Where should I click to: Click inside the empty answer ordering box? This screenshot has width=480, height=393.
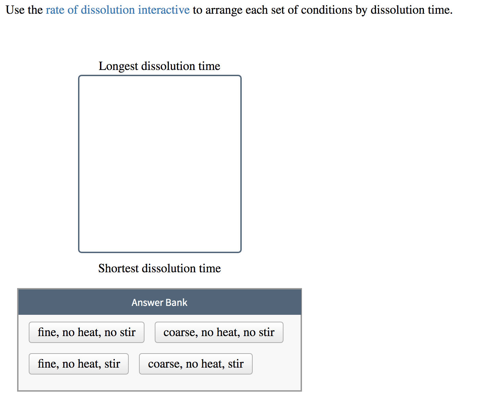[x=160, y=164]
